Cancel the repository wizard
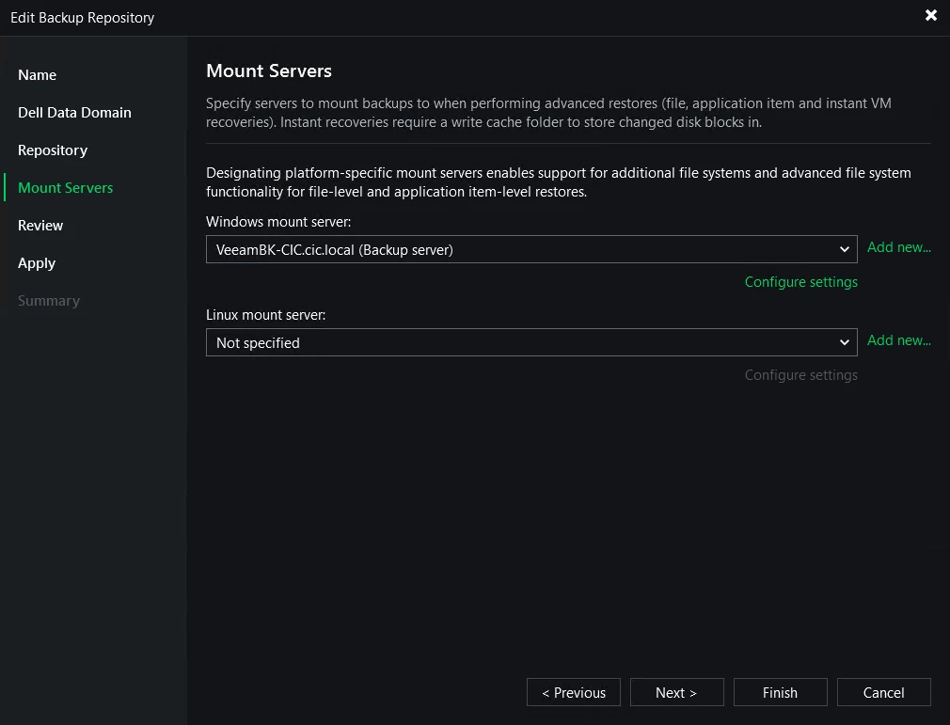950x725 pixels. [883, 693]
